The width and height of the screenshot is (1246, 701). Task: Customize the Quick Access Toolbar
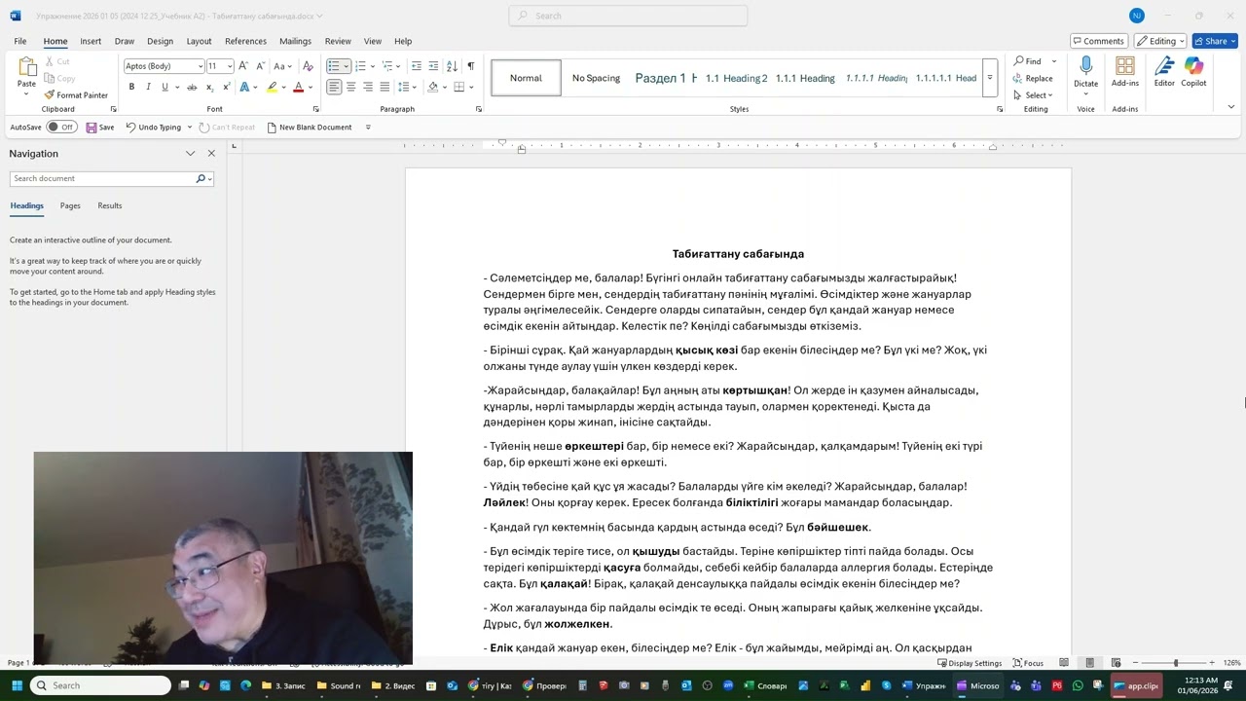[x=368, y=128]
